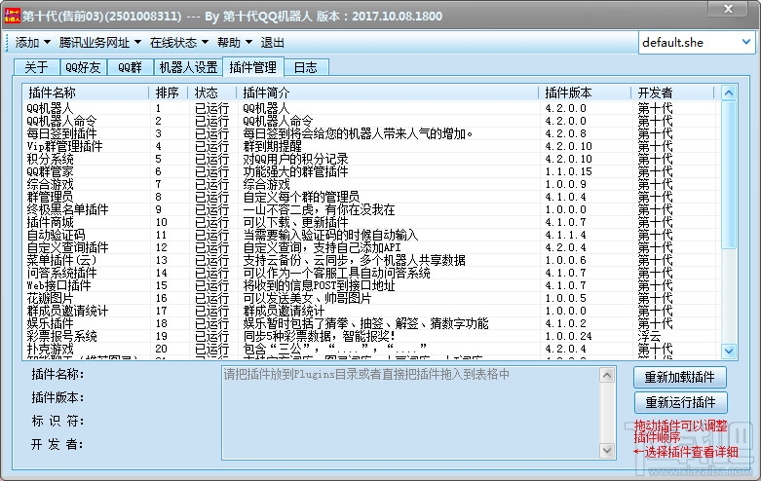761x481 pixels.
Task: Select the 娱乐插件 row
Action: pyautogui.click(x=371, y=323)
